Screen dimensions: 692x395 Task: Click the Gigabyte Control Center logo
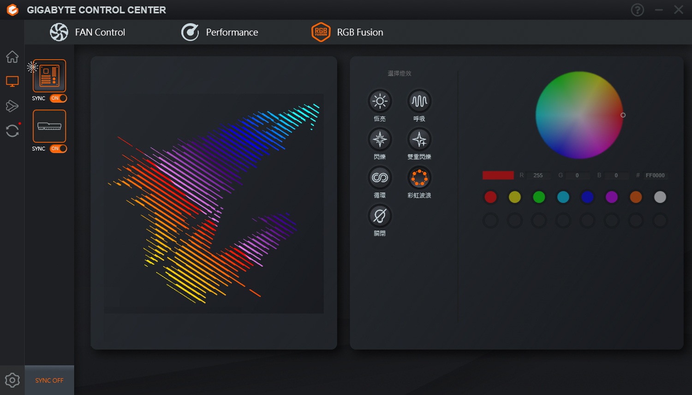[12, 10]
